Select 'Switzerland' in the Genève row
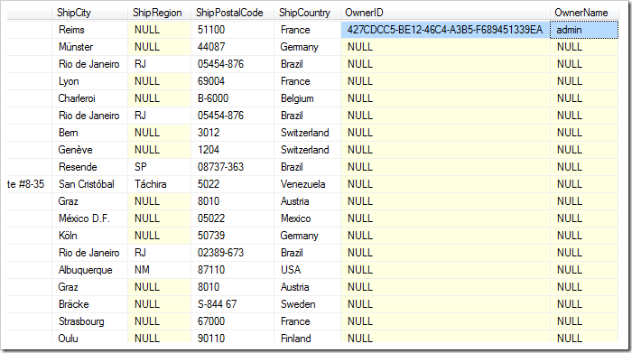Screen dimensions: 632x353 click(x=308, y=150)
